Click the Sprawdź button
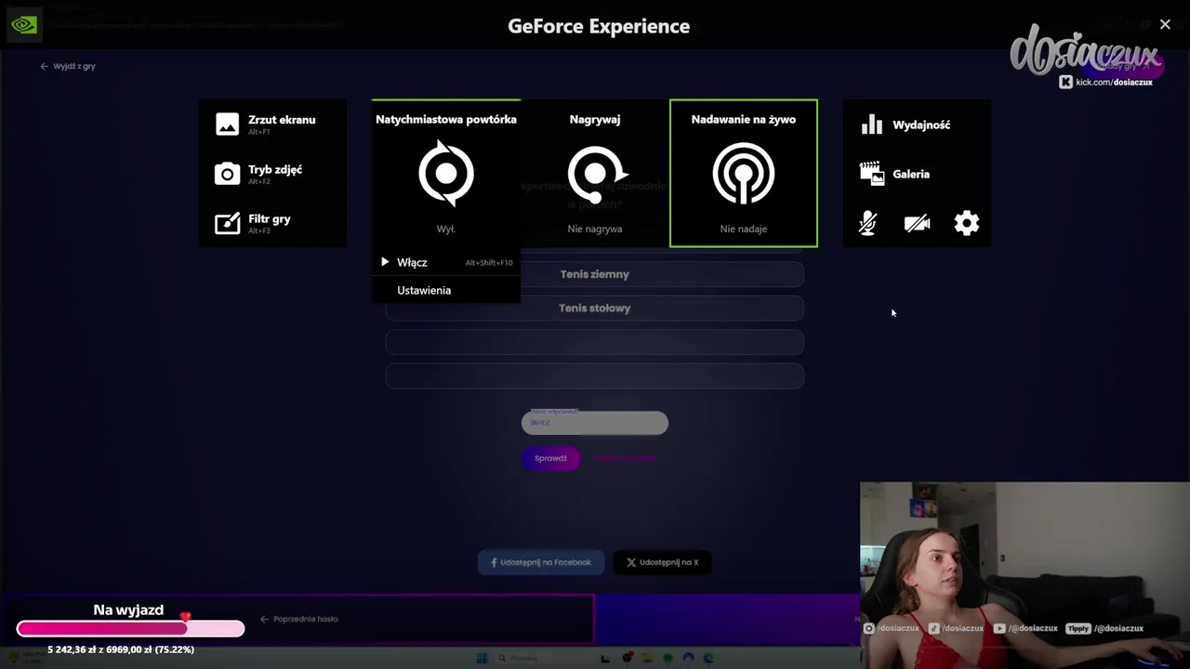 [x=550, y=458]
